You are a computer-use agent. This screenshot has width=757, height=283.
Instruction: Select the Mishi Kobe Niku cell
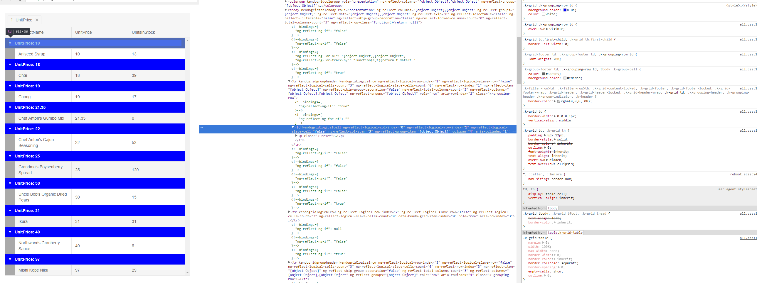43,270
